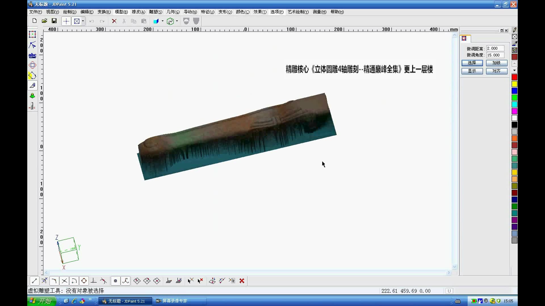The image size is (545, 306).
Task: Click the green sculpt tool in the left toolbar
Action: click(32, 96)
